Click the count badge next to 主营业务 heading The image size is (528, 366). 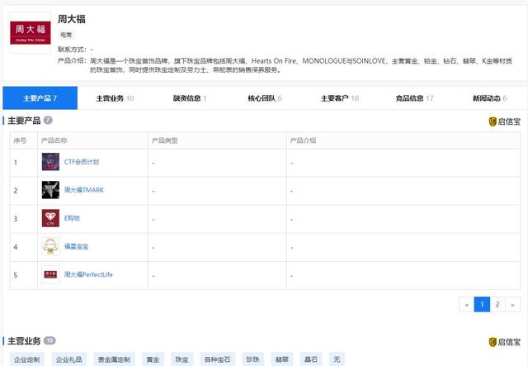click(x=49, y=340)
